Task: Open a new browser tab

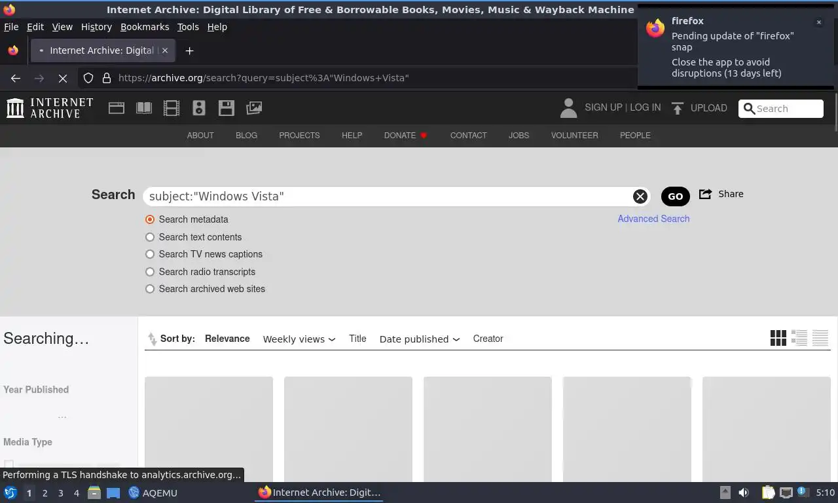Action: (x=189, y=50)
